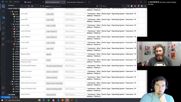
Task: Open the Azure icon in the activity bar
Action: (3, 44)
